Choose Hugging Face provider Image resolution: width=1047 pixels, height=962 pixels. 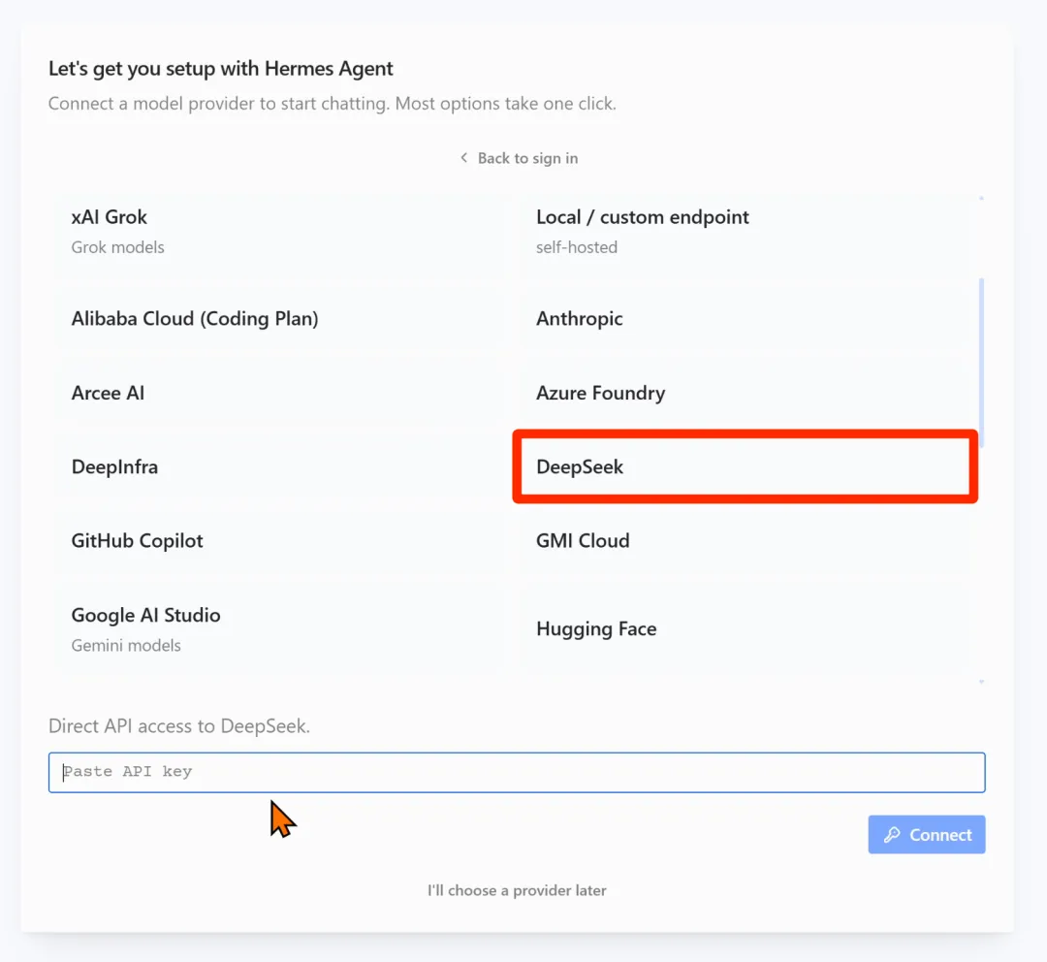point(743,629)
